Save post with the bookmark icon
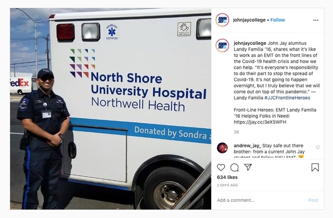Image resolution: width=333 pixels, height=218 pixels. coord(315,167)
